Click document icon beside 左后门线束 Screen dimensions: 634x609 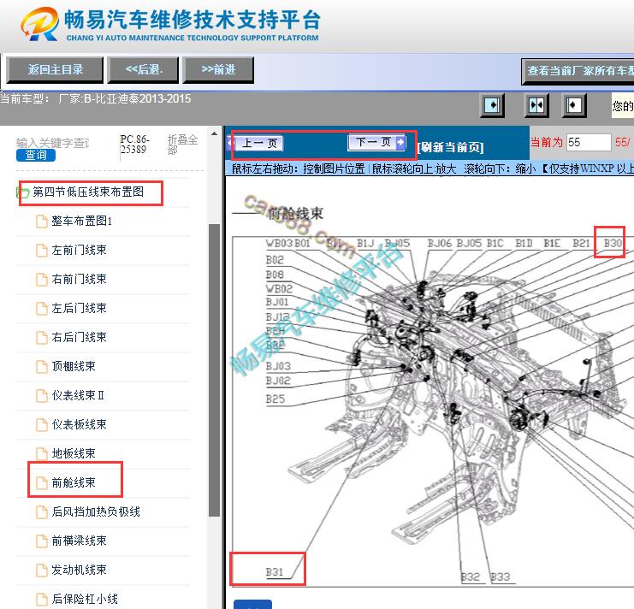click(x=42, y=309)
